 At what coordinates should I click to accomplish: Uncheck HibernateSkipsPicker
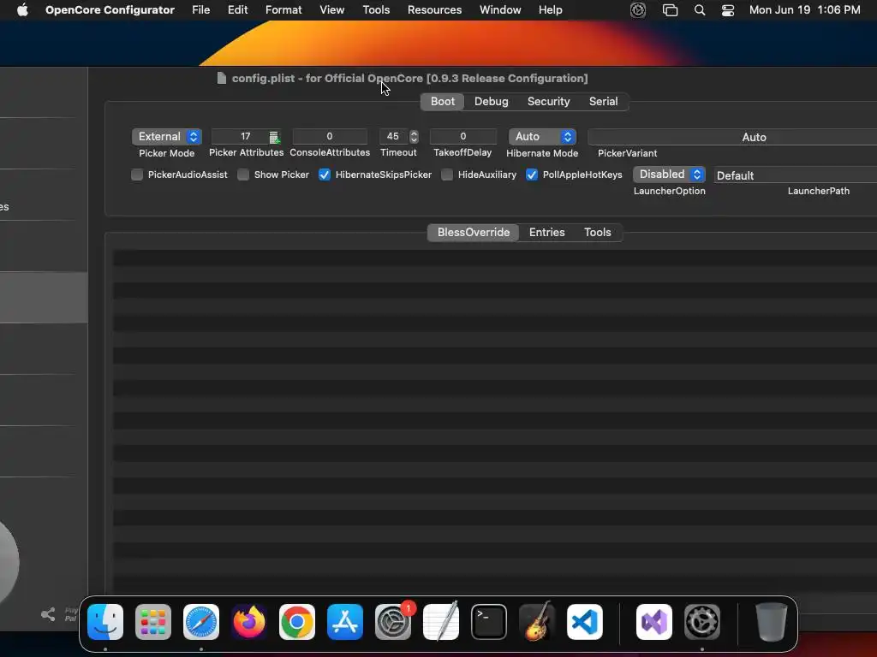pos(325,175)
